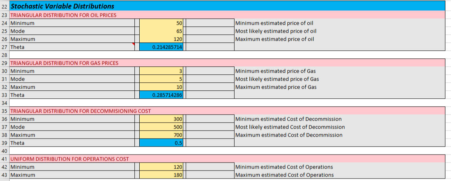
Task: Select the Stochastic Variable Distributions title cell
Action: [x=62, y=6]
